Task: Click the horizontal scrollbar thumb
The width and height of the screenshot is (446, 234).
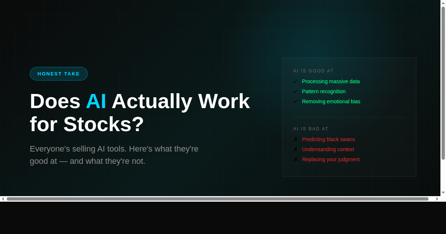Action: coord(217,199)
